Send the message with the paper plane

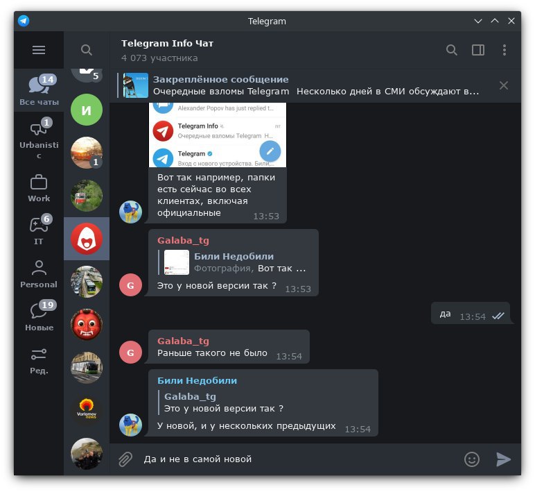pyautogui.click(x=503, y=459)
